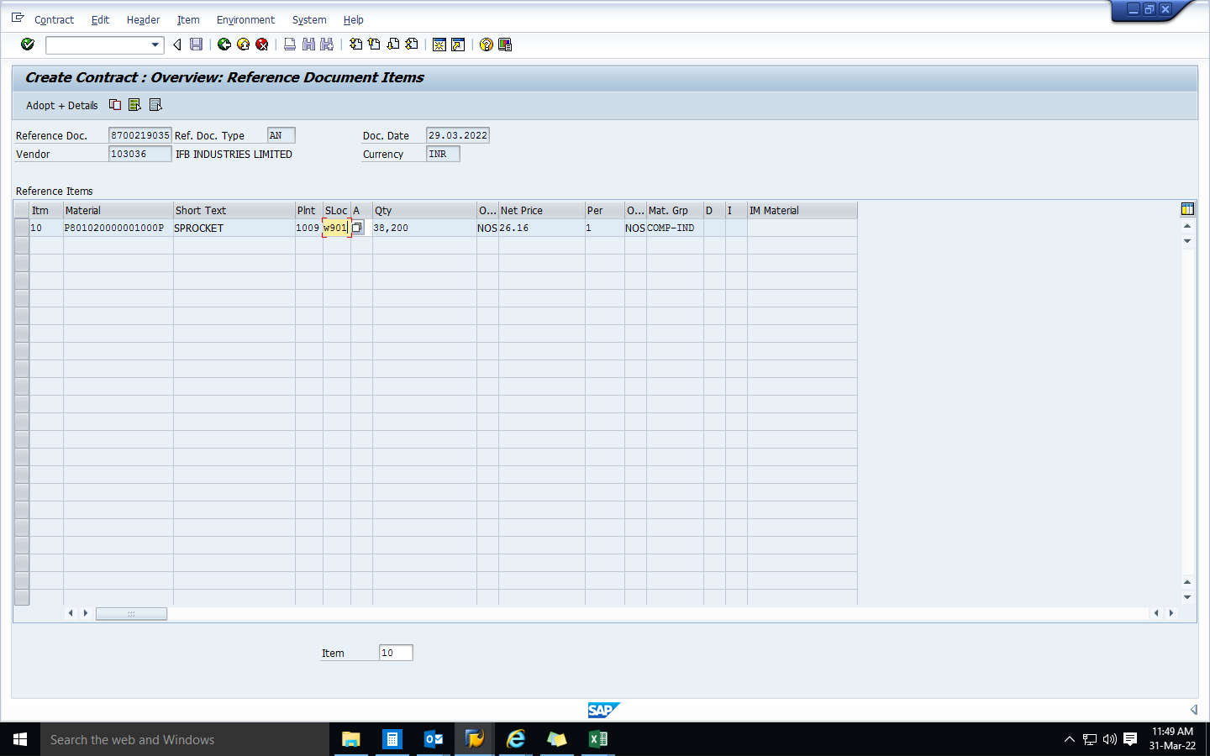This screenshot has height=756, width=1210.
Task: Click the green Back arrow icon
Action: click(224, 45)
